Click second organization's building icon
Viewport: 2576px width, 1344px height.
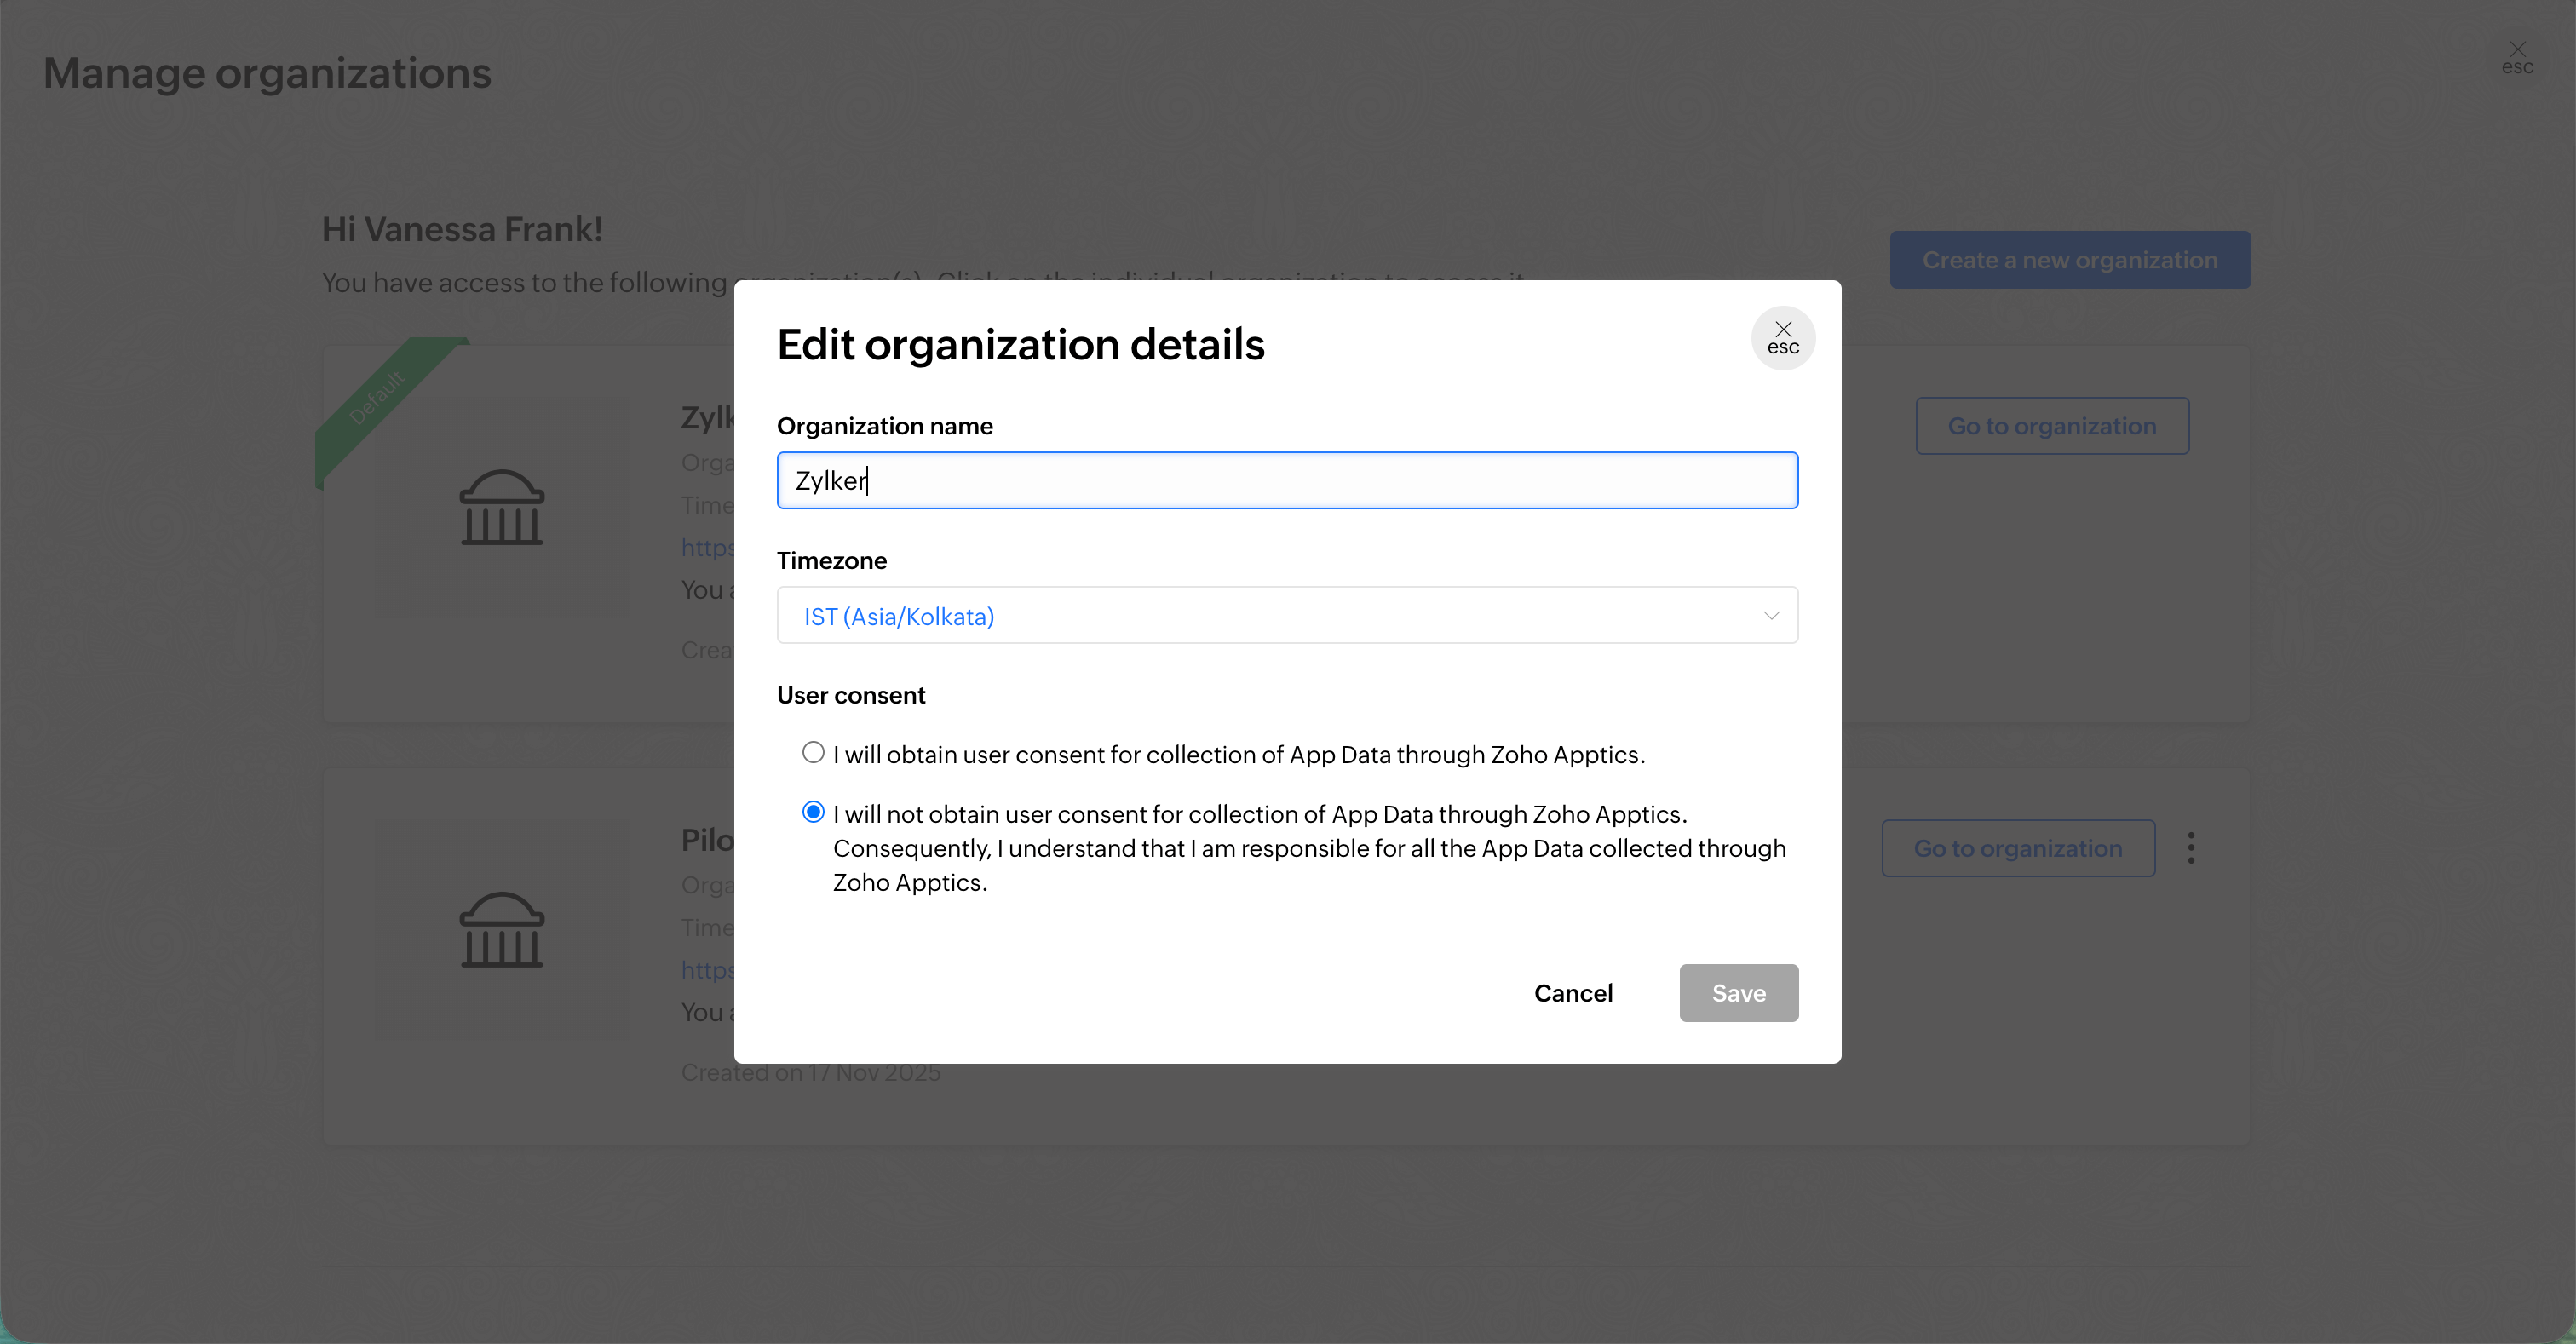502,930
